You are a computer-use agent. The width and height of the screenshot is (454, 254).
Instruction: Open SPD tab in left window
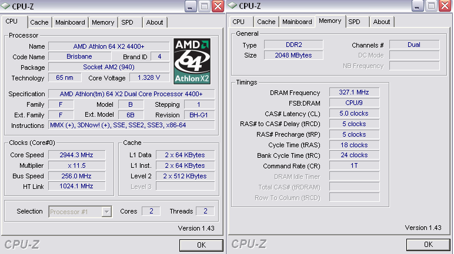tap(128, 22)
